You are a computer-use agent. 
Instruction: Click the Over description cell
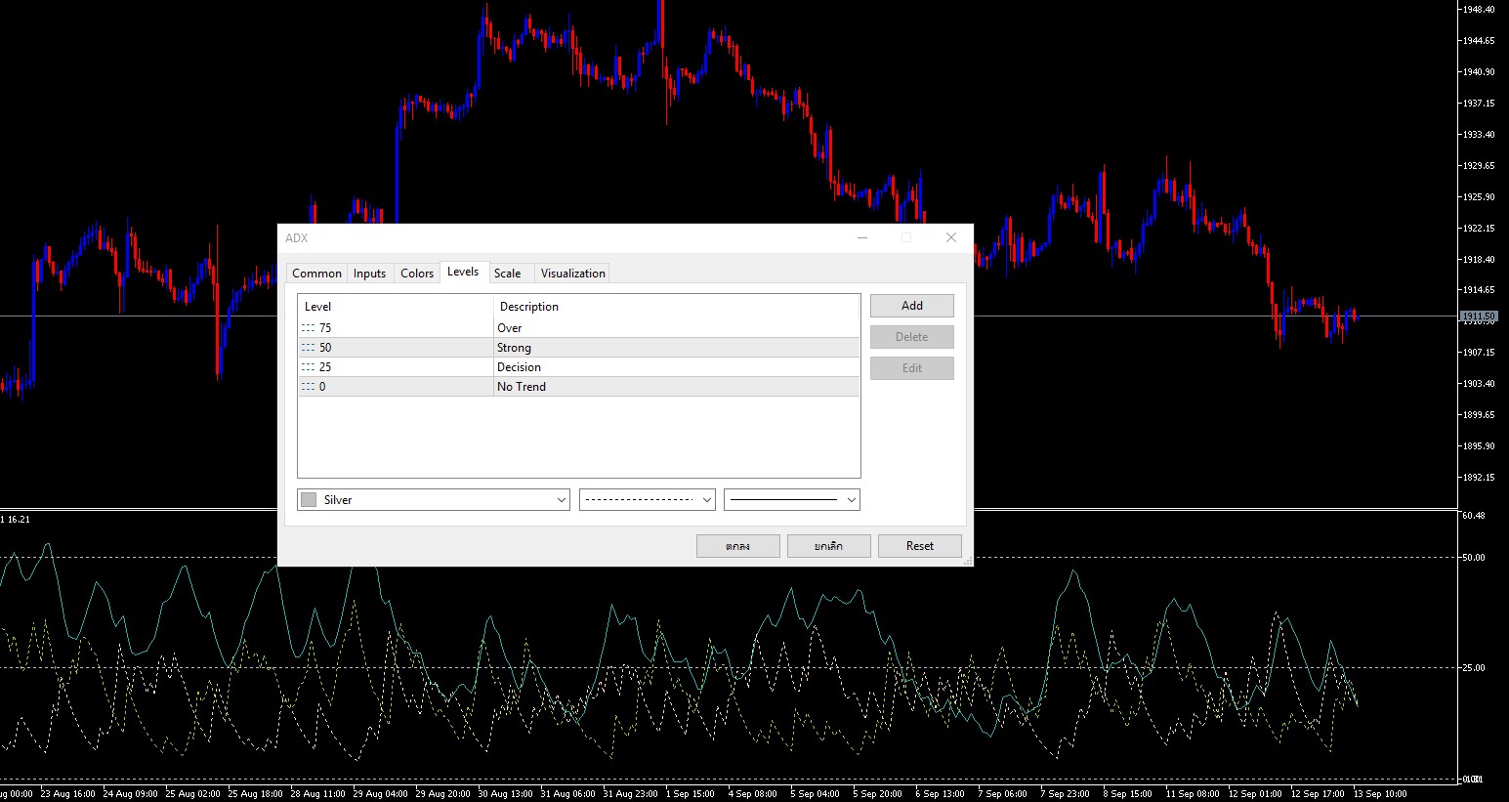pos(677,328)
